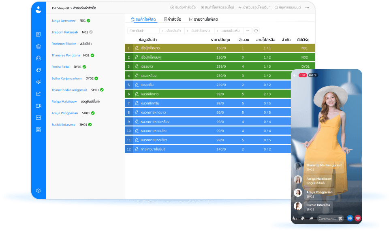This screenshot has width=391, height=232.
Task: Open the warehouse icon in sidebar
Action: [38, 46]
